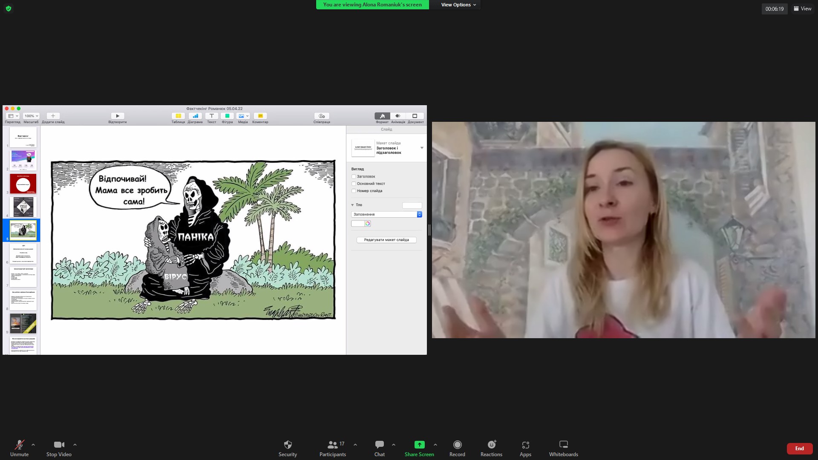Expand the arrow next to Share Screen

[x=435, y=445]
